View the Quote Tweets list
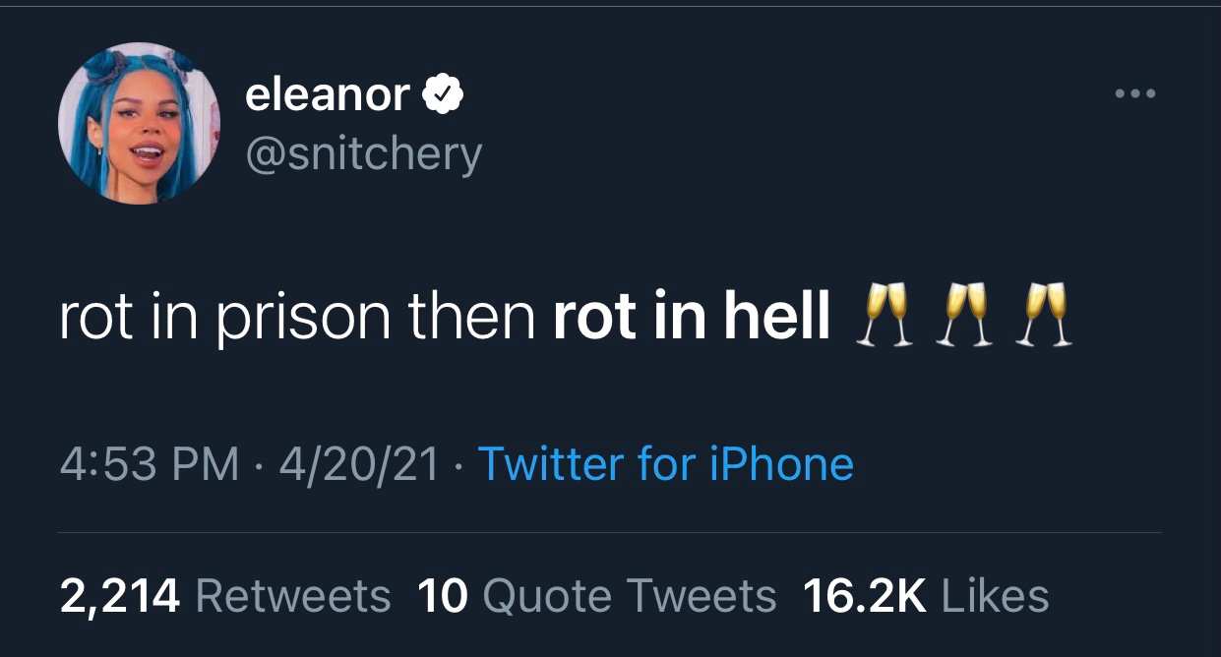Screen dimensions: 1221x657 [x=630, y=595]
